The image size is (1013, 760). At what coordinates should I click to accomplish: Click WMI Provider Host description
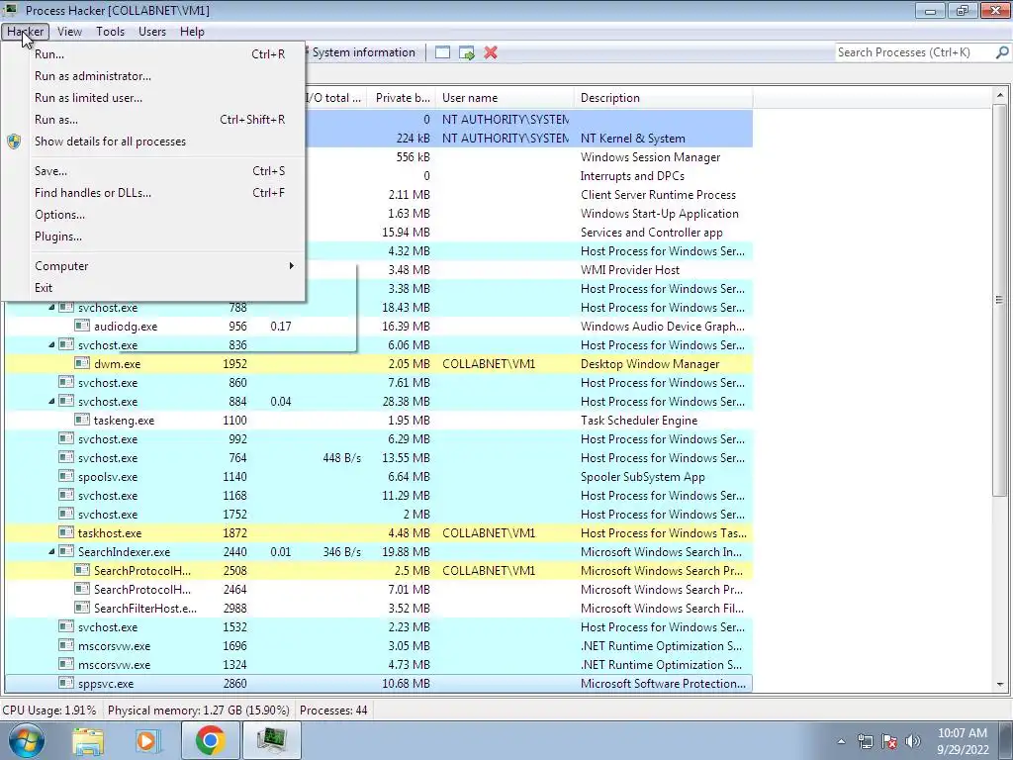630,270
